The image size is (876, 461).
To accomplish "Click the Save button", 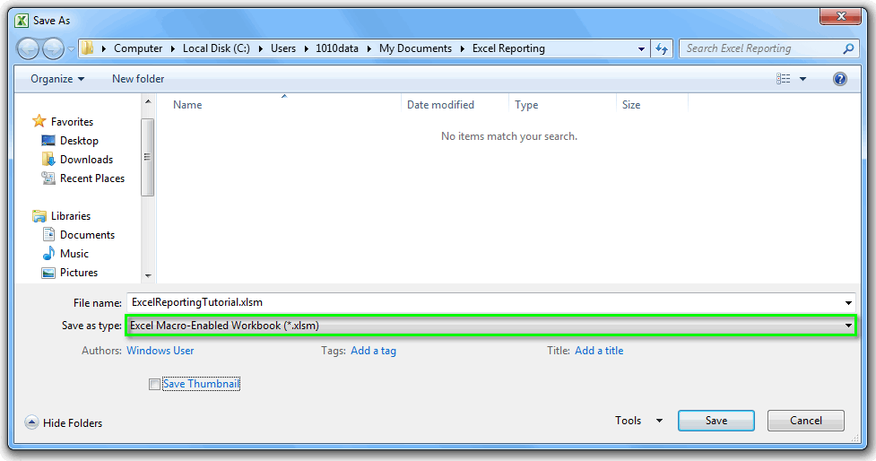I will [716, 421].
